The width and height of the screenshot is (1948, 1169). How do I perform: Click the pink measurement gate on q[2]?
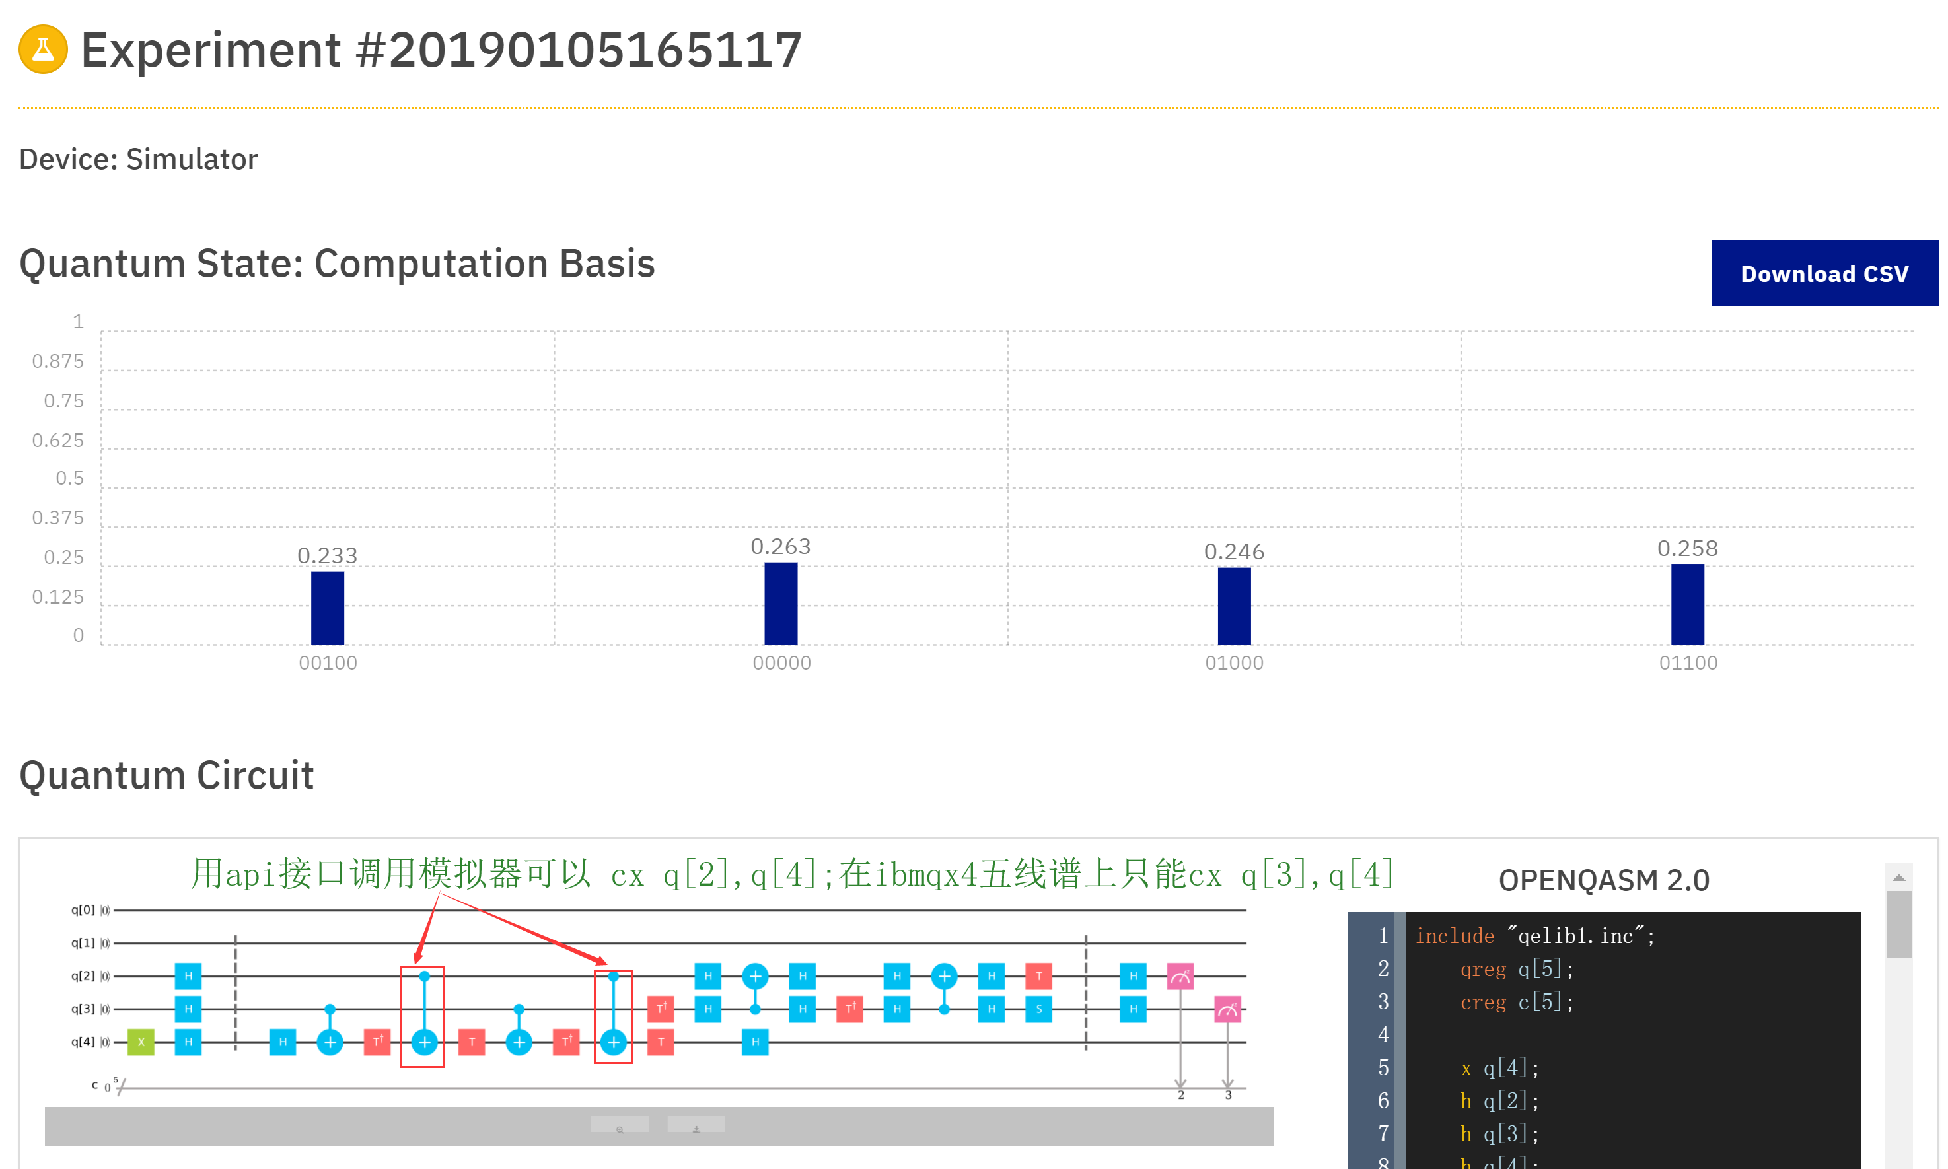point(1181,977)
